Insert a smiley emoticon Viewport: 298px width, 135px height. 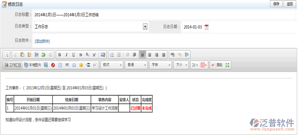[x=81, y=65]
